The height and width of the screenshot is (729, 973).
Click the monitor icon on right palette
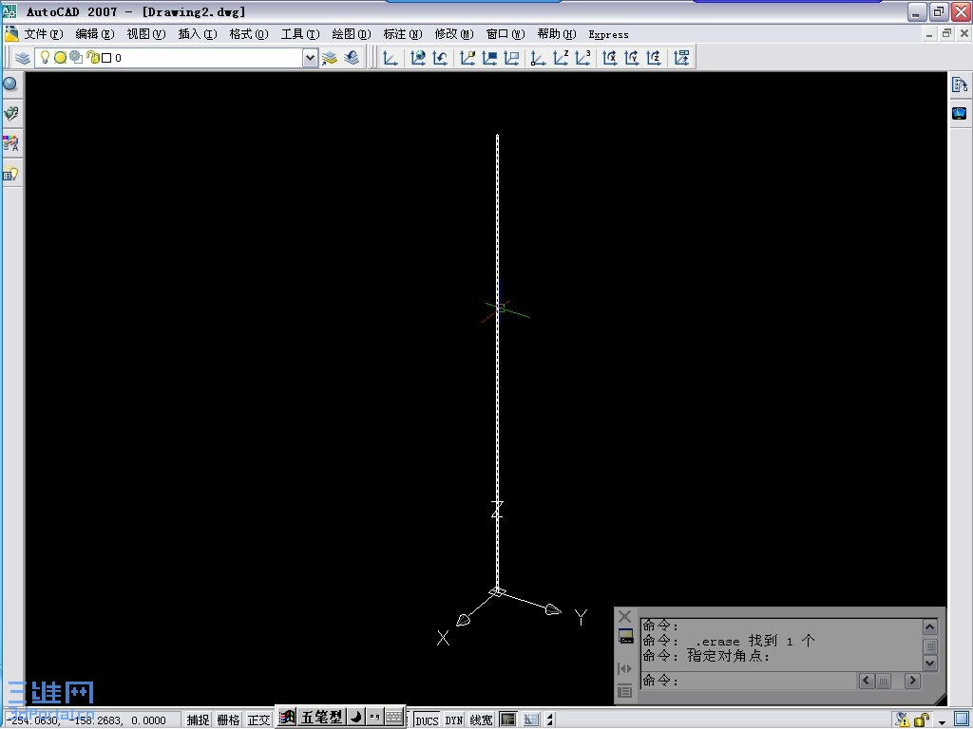[x=960, y=114]
